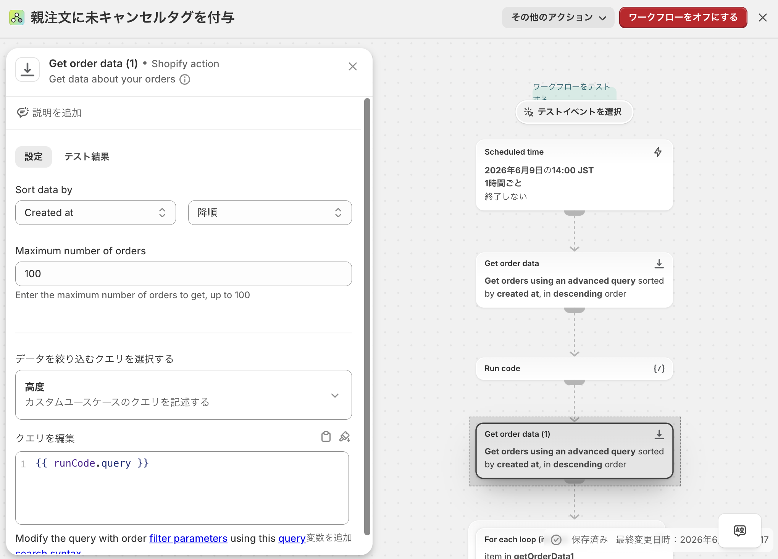Click the translate icon button at bottom right

740,531
